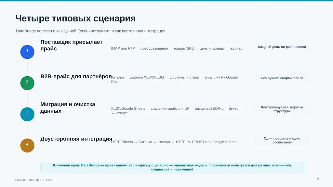Select heading 'B2B-прайс для партнёров'

point(76,76)
